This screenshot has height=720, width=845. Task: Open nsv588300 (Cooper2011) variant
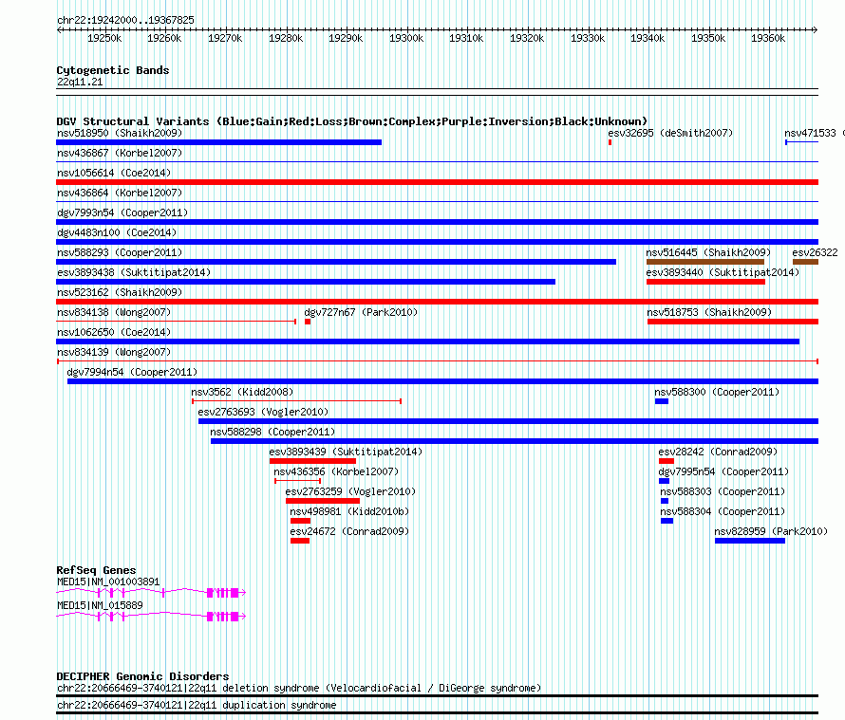(717, 392)
